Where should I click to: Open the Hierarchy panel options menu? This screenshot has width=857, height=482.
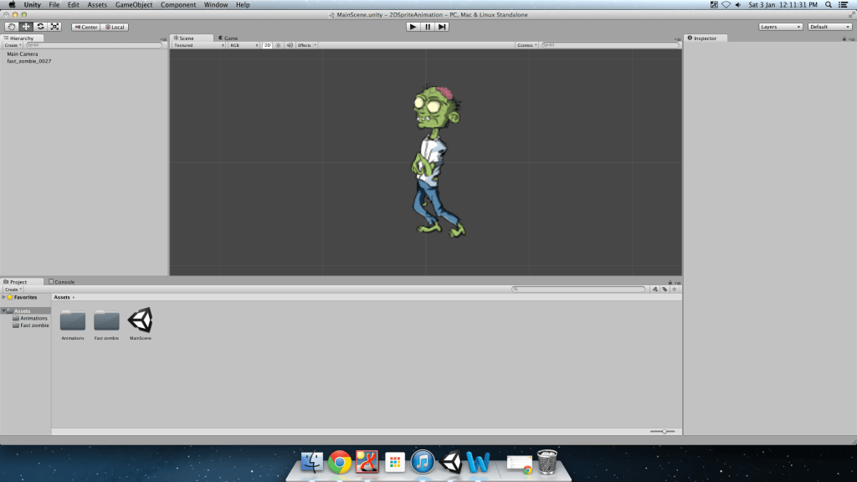tap(163, 38)
